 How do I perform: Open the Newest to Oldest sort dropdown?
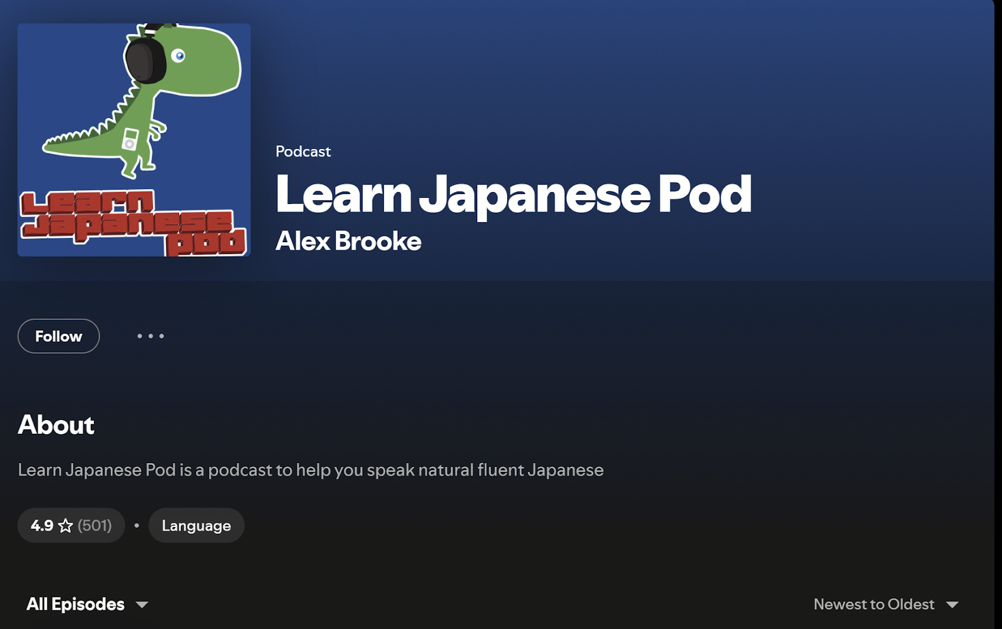point(886,604)
